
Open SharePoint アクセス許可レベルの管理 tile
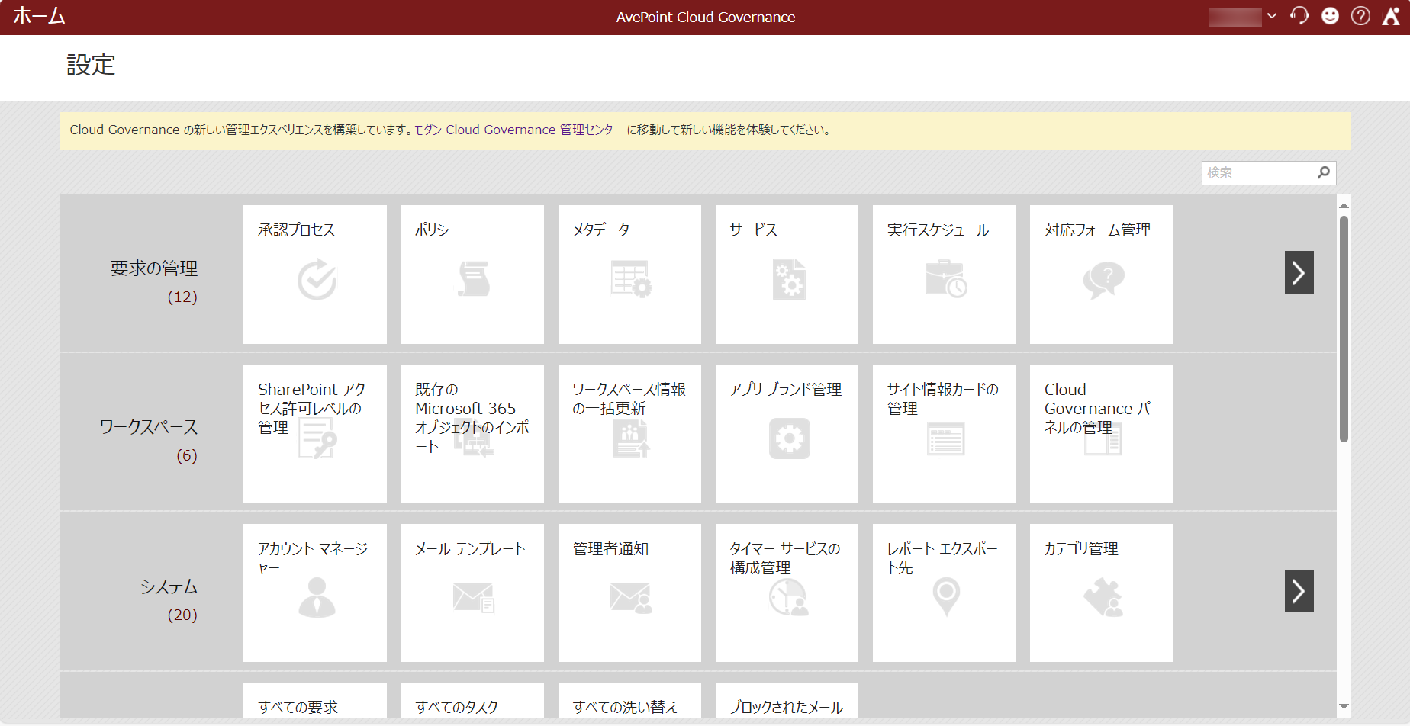pos(314,433)
